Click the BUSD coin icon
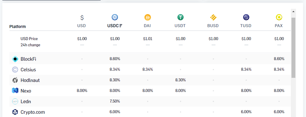The height and width of the screenshot is (117, 306). point(213,17)
